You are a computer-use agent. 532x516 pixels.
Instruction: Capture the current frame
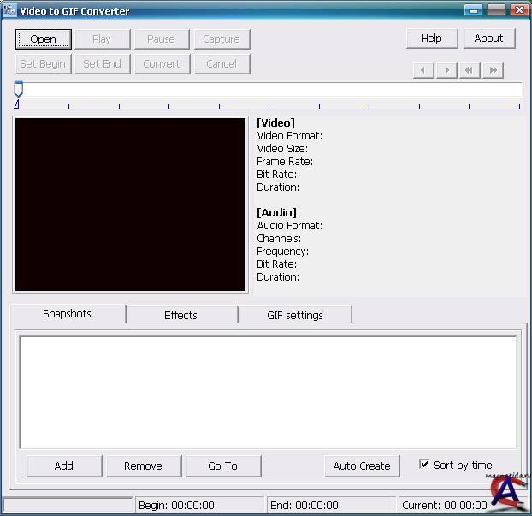[x=222, y=39]
